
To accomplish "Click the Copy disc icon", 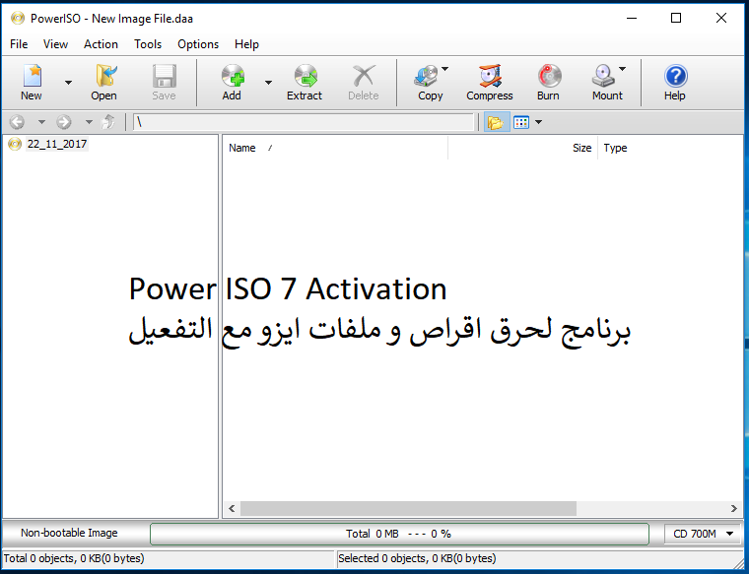I will tap(426, 77).
